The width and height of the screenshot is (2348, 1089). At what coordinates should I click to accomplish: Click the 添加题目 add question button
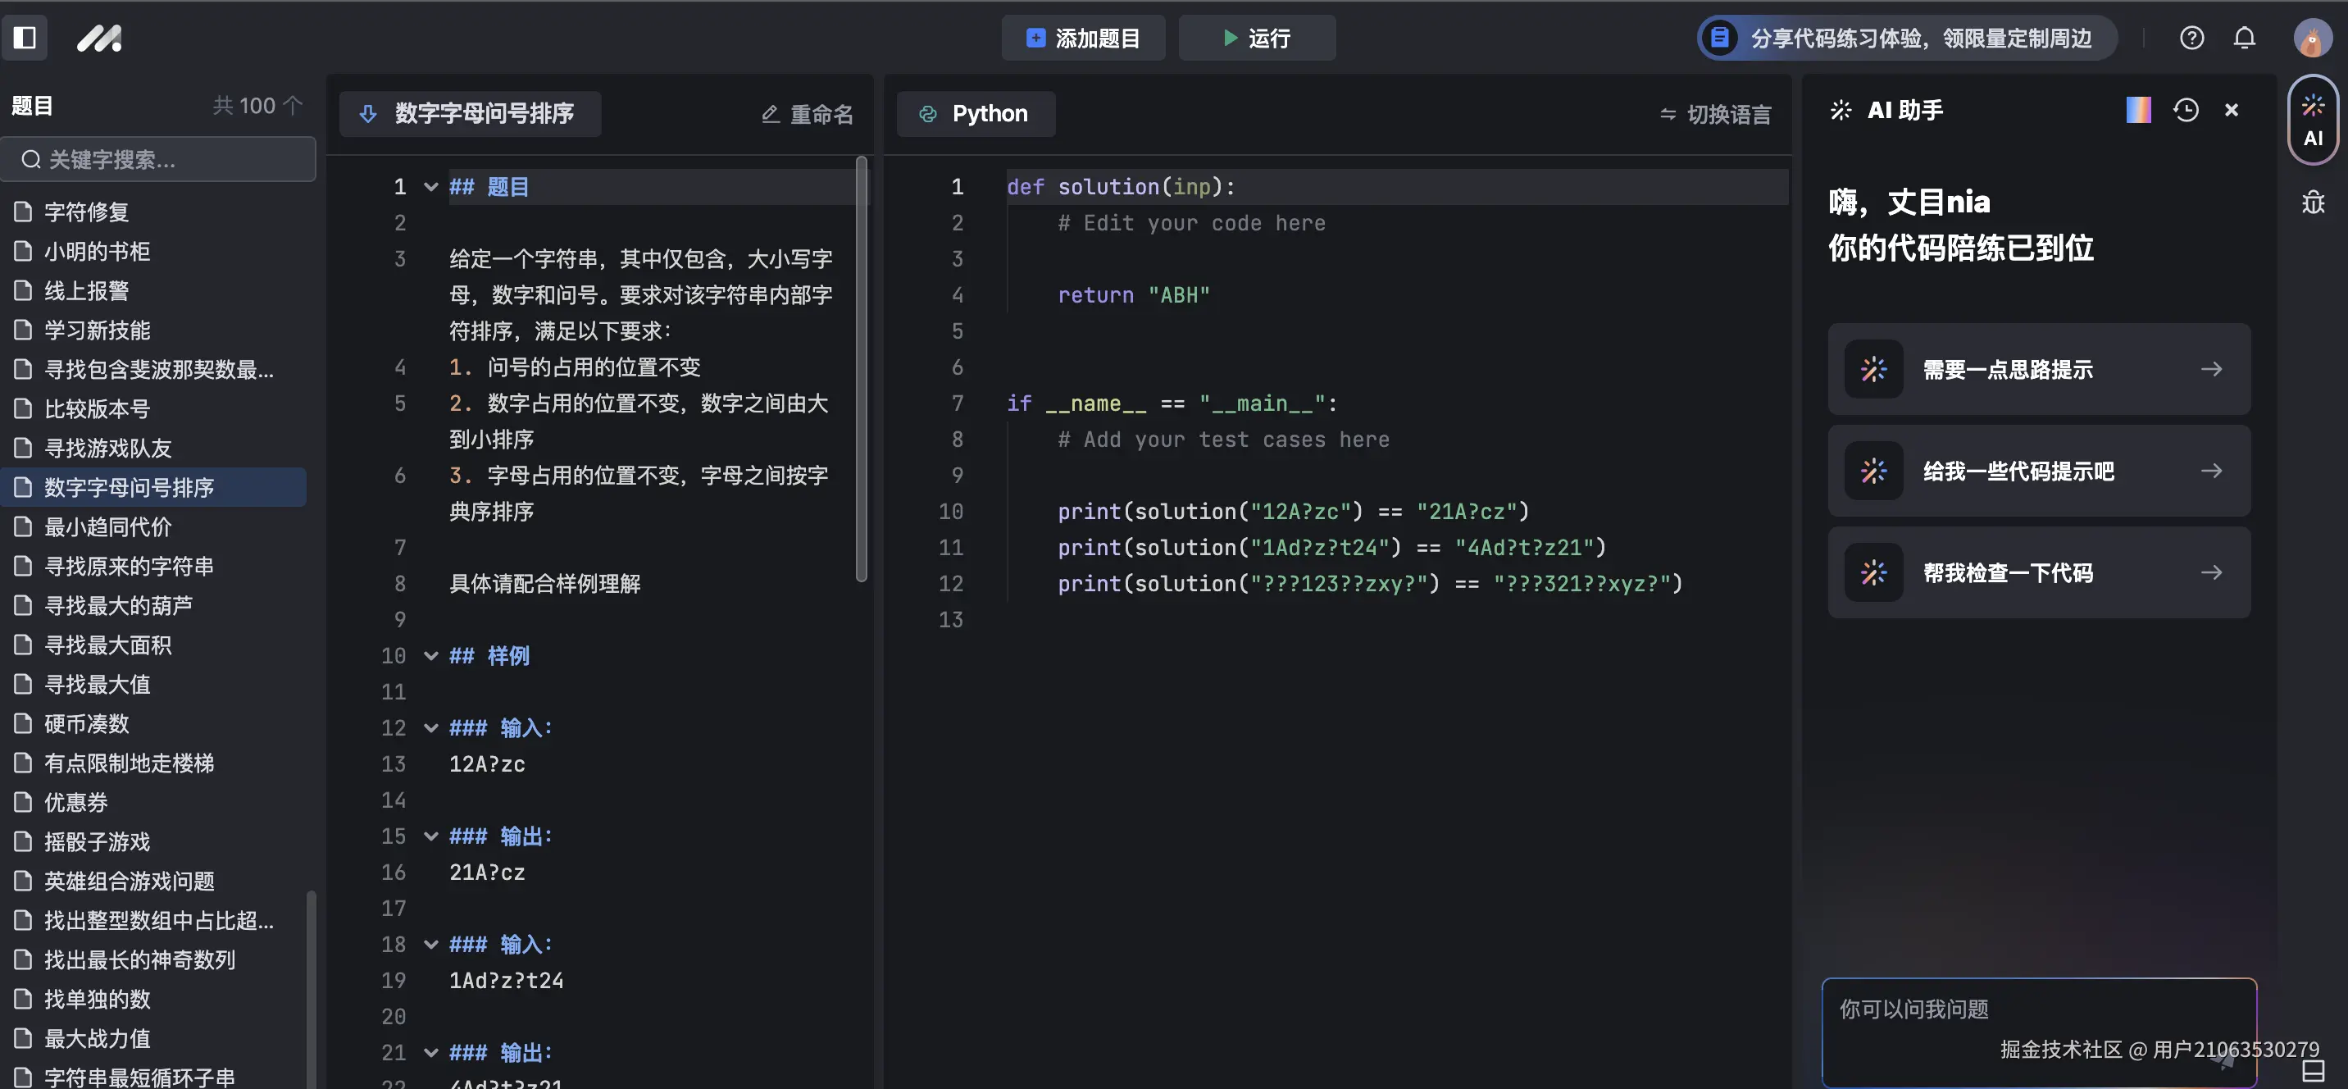coord(1083,38)
